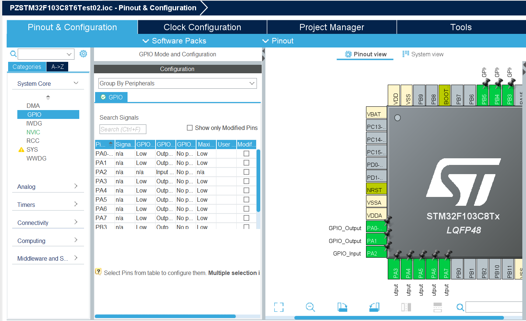Open the Pinout dropdown menu

point(278,41)
